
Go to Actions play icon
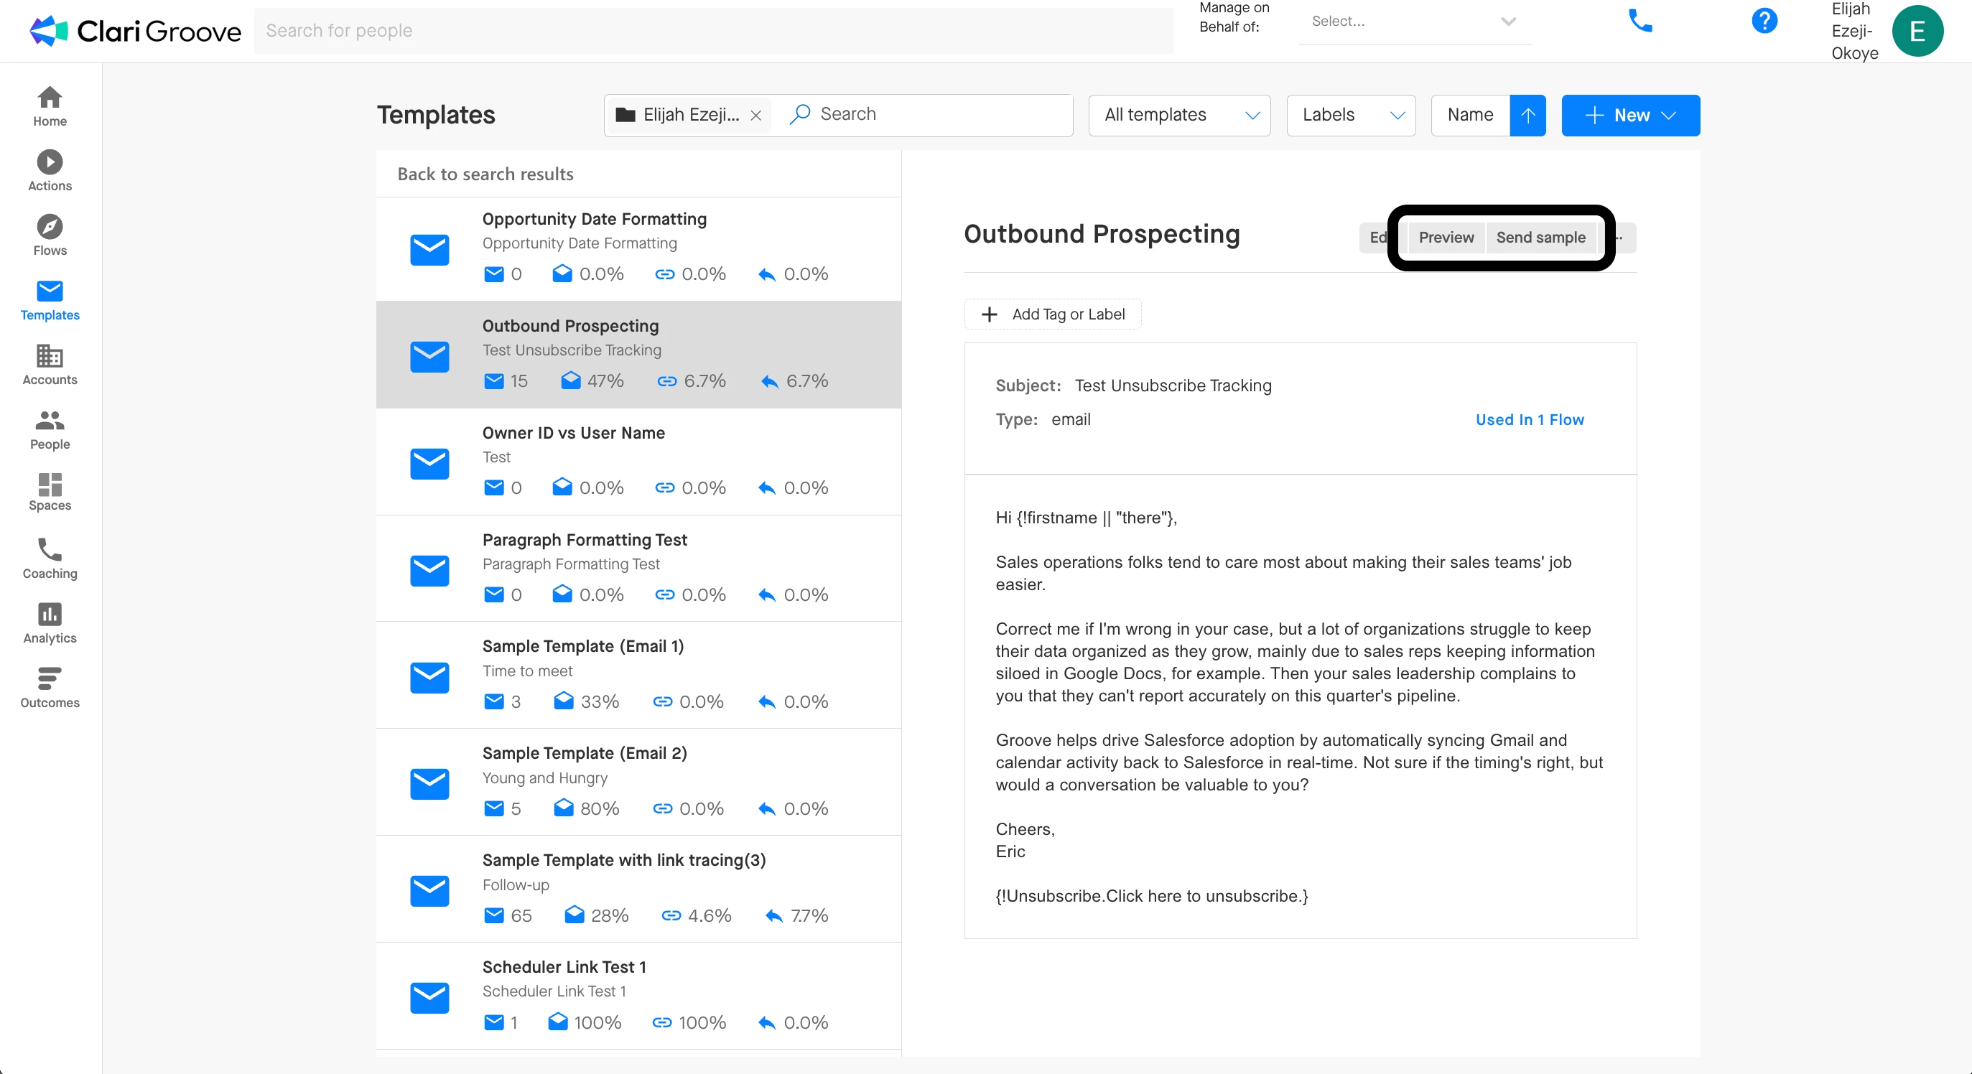(x=50, y=162)
